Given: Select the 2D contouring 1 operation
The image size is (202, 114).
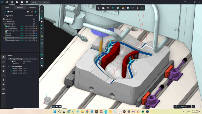Looking at the screenshot, I should click(x=12, y=28).
